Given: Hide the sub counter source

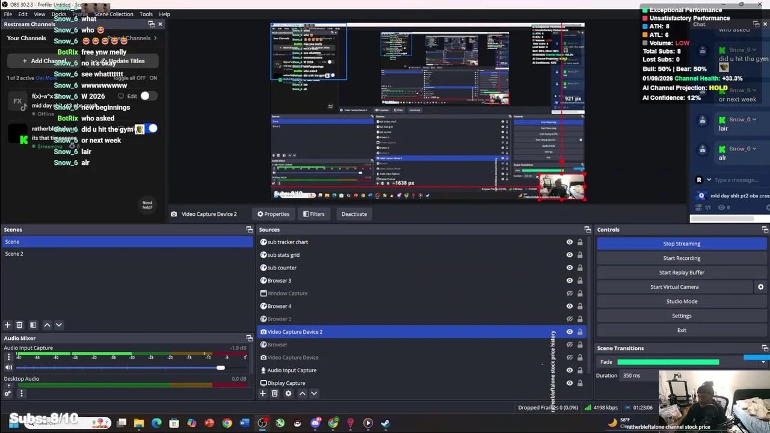Looking at the screenshot, I should [x=569, y=268].
